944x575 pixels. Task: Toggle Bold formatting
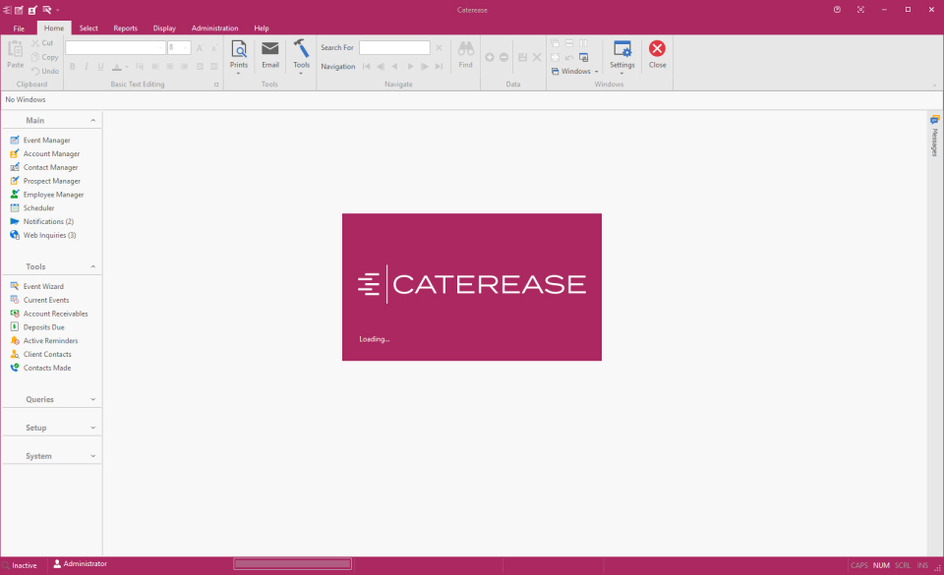click(x=72, y=66)
